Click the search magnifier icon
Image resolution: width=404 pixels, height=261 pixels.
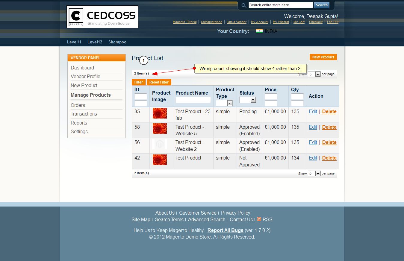244,5
